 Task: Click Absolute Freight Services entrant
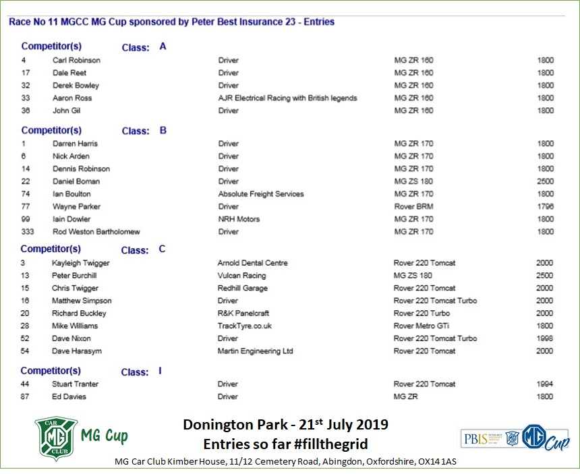[x=260, y=194]
